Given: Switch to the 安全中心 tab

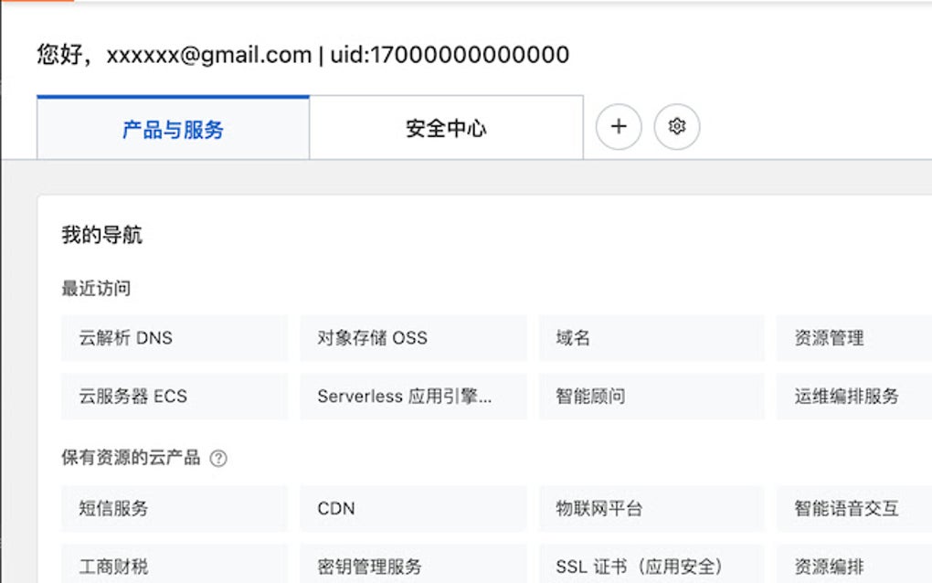Looking at the screenshot, I should click(x=447, y=128).
